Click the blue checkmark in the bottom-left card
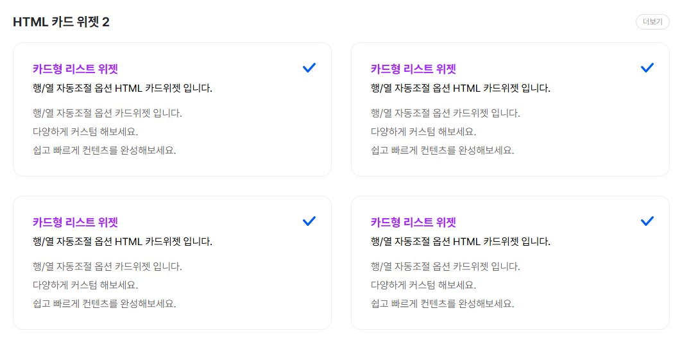The height and width of the screenshot is (342, 682). click(309, 221)
